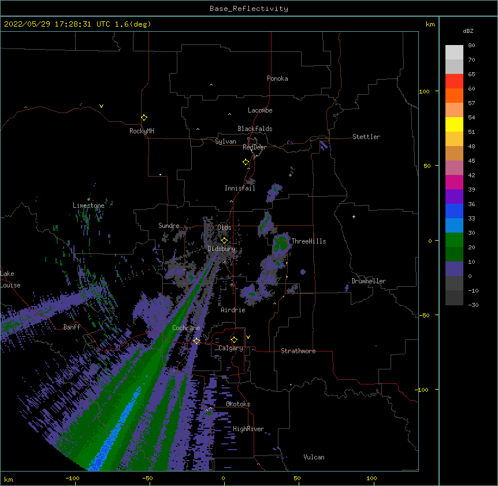Click the Calgary city label
The height and width of the screenshot is (486, 498).
tap(231, 348)
